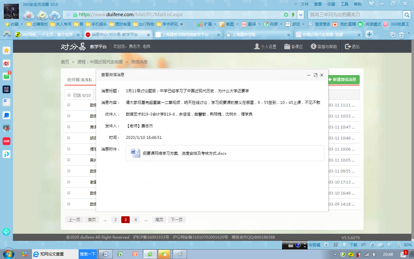Open the favorites star icon in sidebar
Image resolution: width=414 pixels, height=259 pixels.
[x=6, y=51]
